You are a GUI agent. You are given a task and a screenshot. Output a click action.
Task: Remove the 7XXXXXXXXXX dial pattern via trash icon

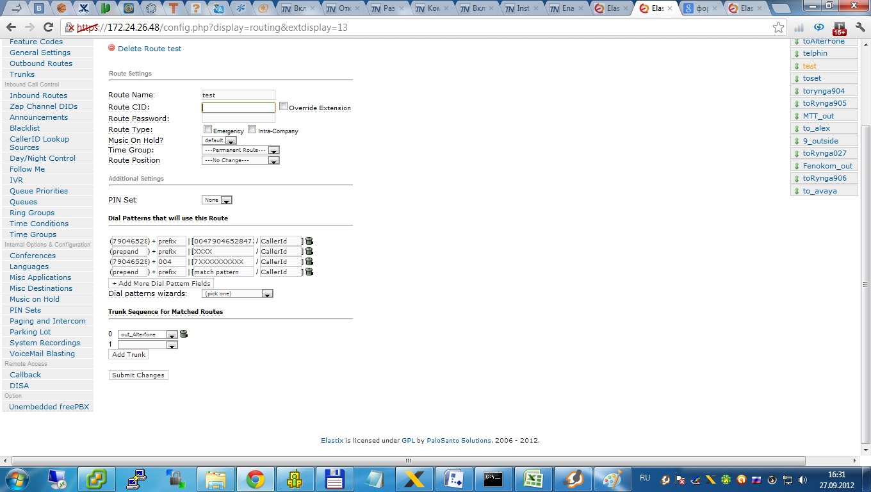pos(310,261)
